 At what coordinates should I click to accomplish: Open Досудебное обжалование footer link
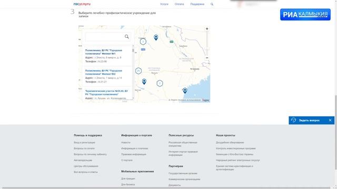pos(230,142)
